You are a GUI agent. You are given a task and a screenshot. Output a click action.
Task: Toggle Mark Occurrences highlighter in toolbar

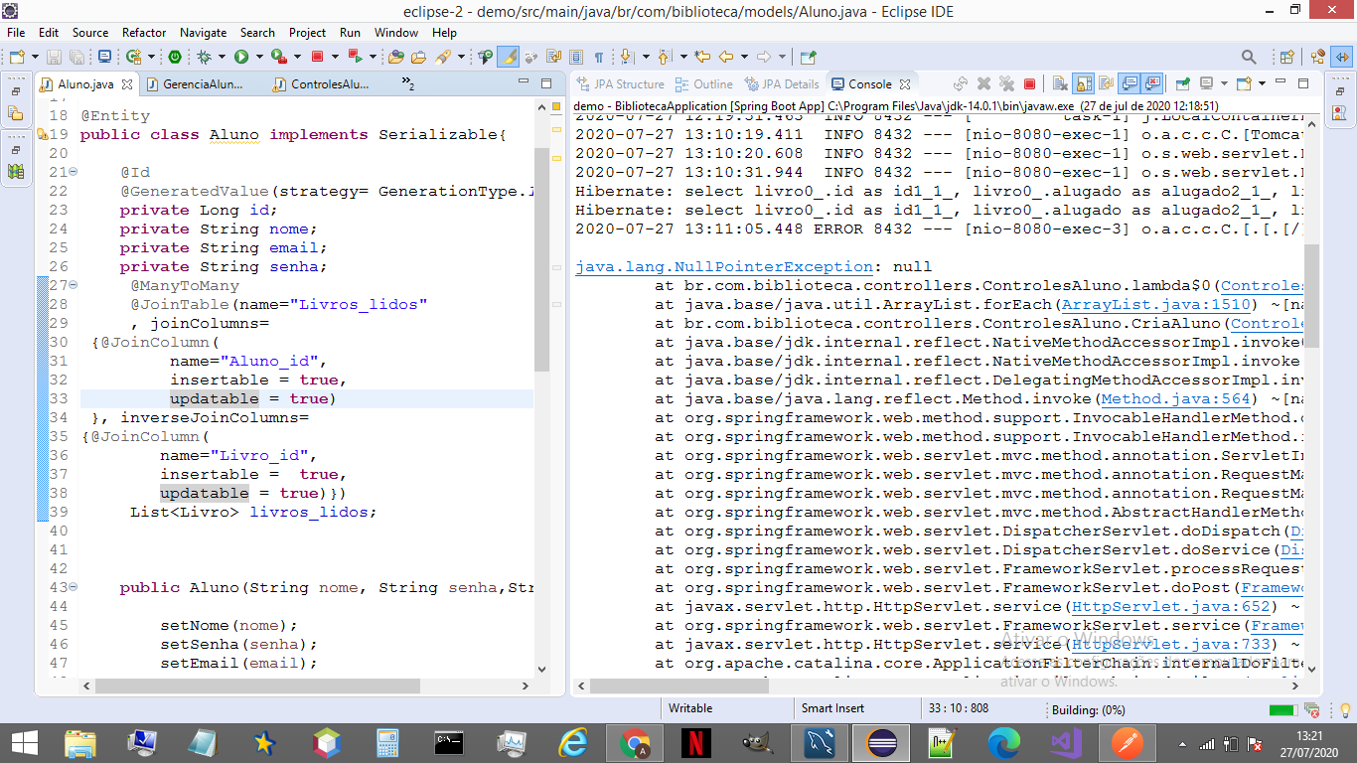[508, 57]
